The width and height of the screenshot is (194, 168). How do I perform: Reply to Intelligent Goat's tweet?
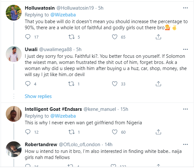click(27, 132)
